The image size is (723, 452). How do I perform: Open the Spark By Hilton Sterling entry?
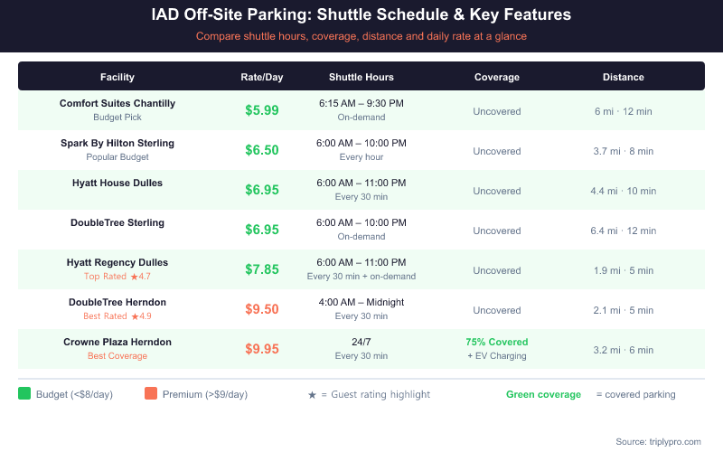117,143
